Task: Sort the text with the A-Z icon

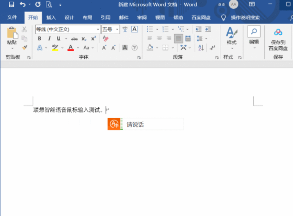Action: pyautogui.click(x=201, y=48)
